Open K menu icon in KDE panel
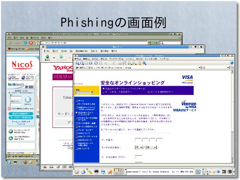The height and width of the screenshot is (180, 240). pyautogui.click(x=76, y=172)
